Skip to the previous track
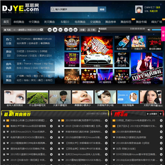This screenshot has height=165, width=165. click(49, 30)
